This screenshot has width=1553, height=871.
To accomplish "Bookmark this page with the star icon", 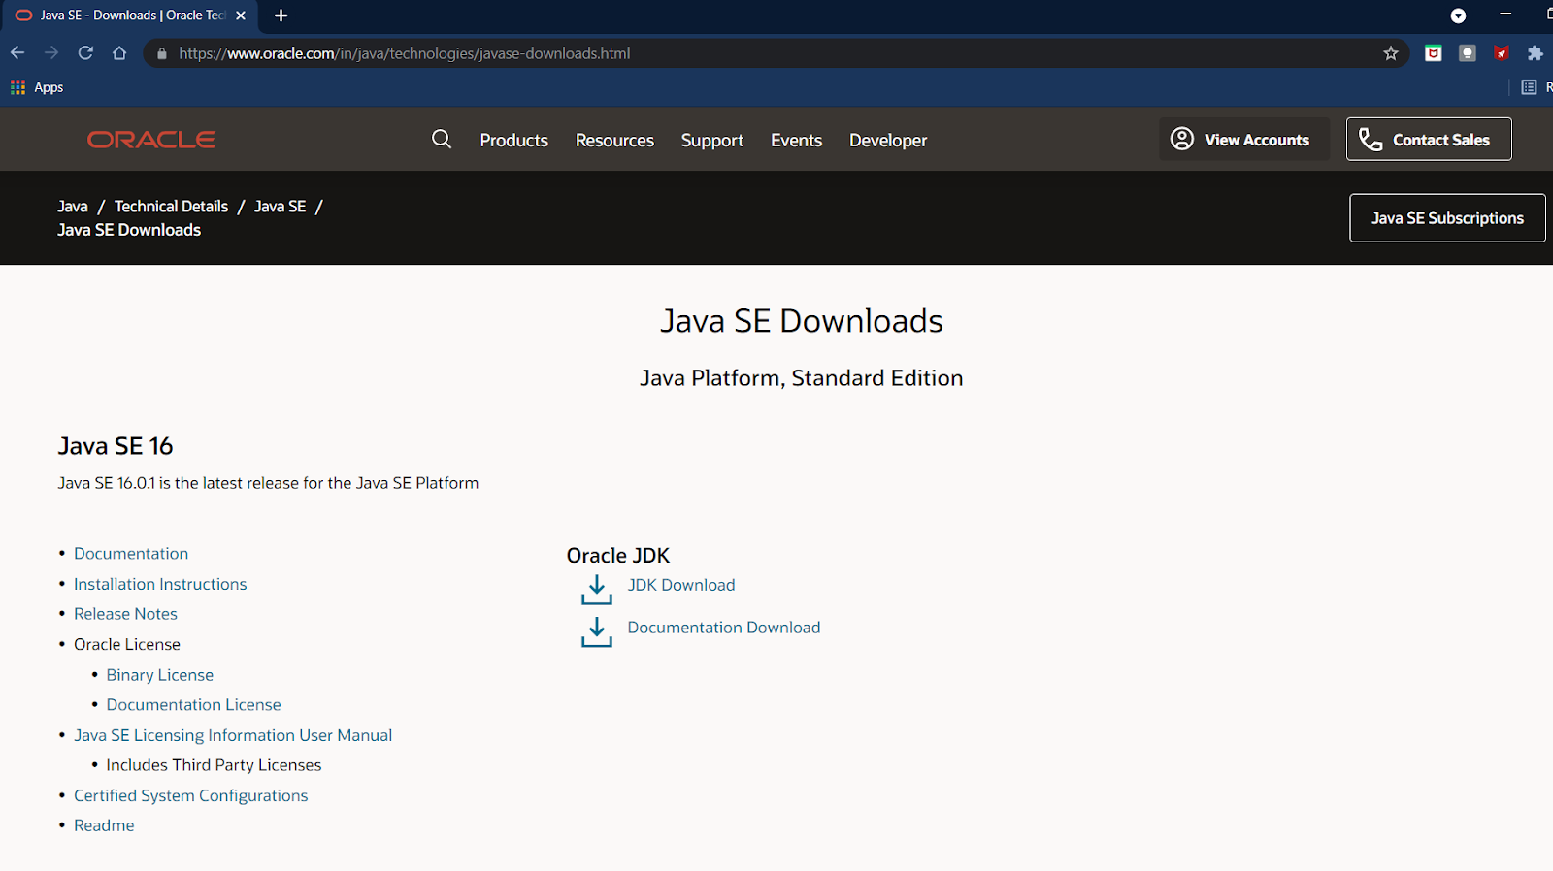I will click(x=1391, y=53).
